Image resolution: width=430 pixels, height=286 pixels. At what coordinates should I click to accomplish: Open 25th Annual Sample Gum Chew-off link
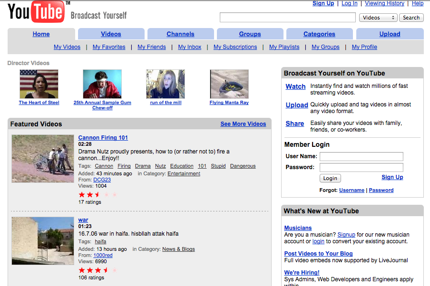(x=102, y=105)
